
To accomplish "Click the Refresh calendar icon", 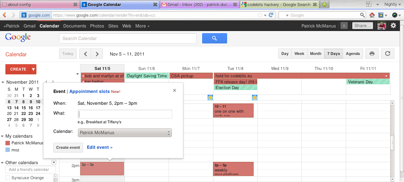I will pos(388,54).
